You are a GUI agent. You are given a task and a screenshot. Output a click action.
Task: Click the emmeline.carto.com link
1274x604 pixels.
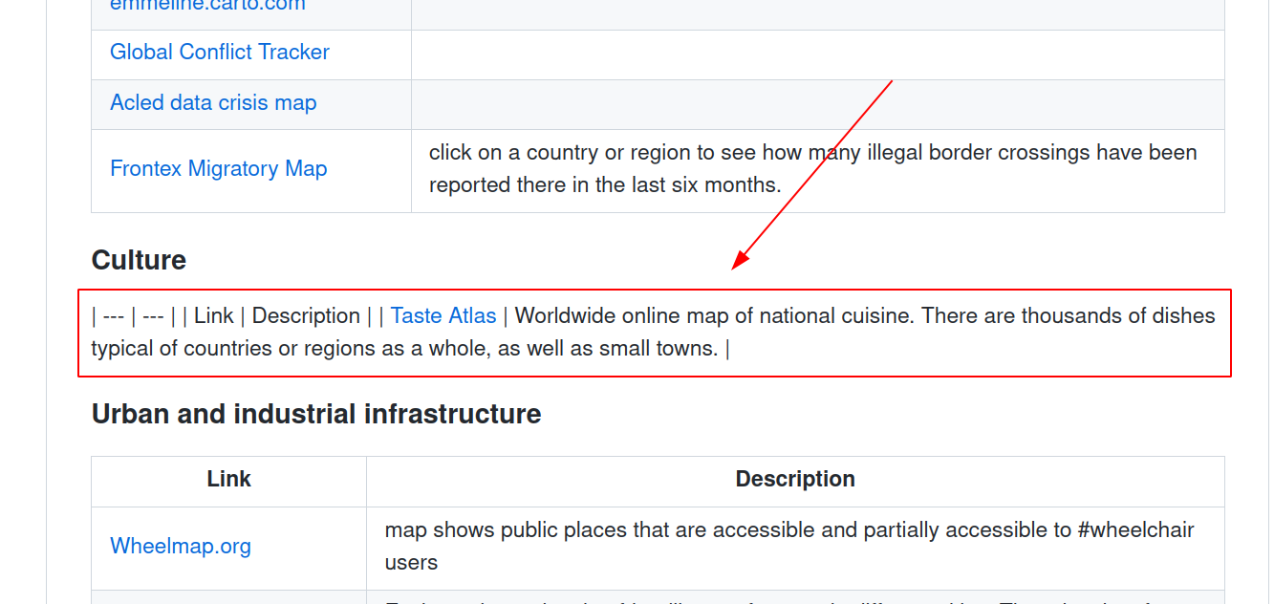click(x=207, y=6)
